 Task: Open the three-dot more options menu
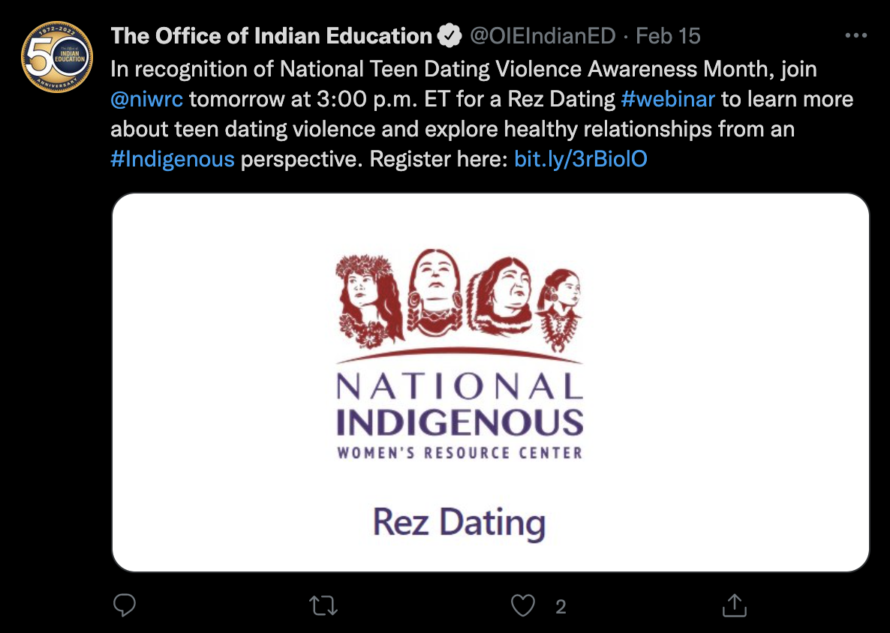pyautogui.click(x=856, y=35)
